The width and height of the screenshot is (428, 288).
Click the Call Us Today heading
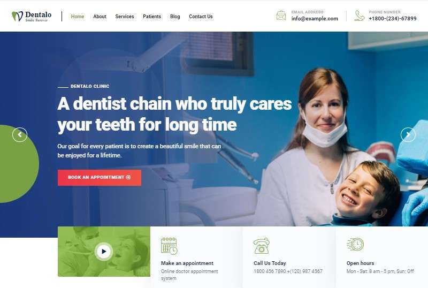coord(270,263)
